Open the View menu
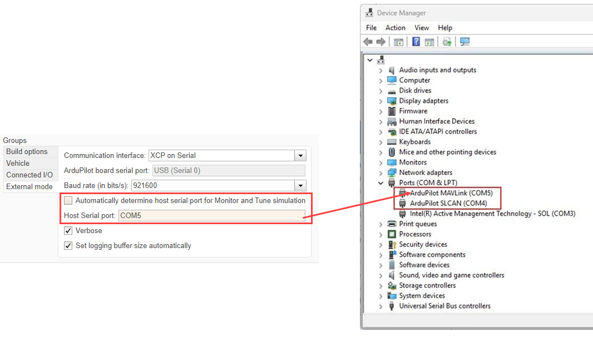The image size is (593, 341). point(422,28)
